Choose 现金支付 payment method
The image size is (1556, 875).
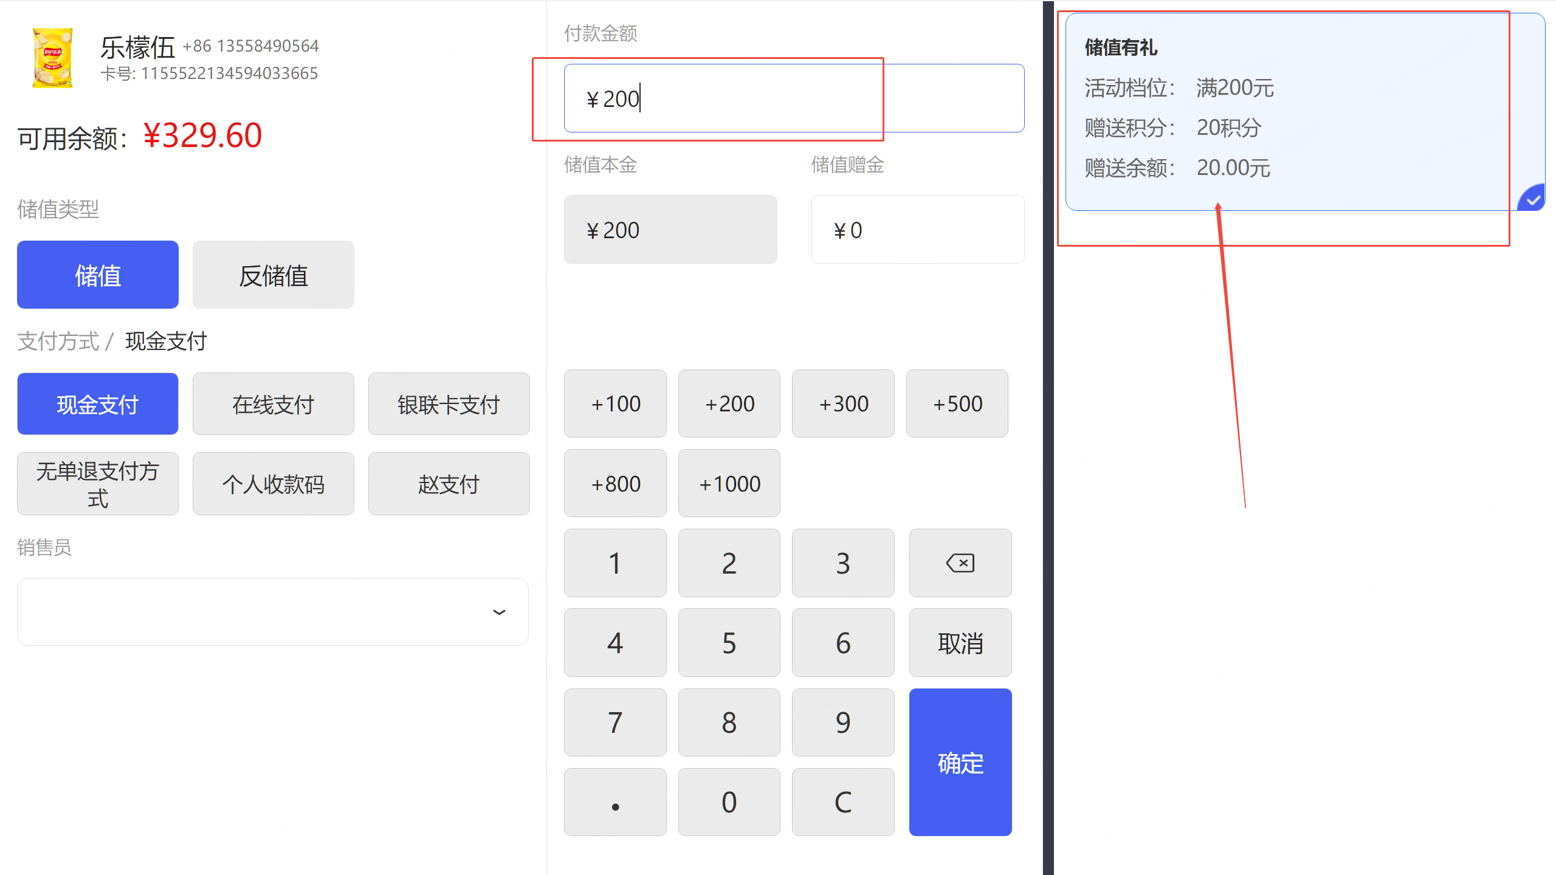(97, 403)
